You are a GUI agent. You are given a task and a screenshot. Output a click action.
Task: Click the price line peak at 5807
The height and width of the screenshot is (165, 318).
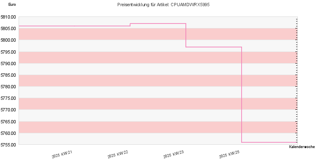(158, 24)
